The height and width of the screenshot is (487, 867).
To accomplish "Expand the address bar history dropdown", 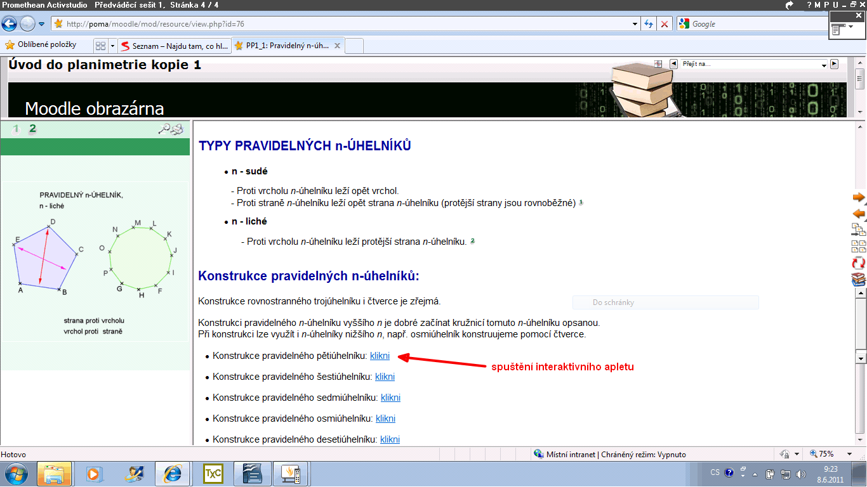I will 635,24.
